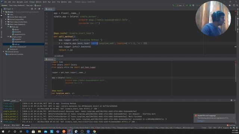The height and width of the screenshot is (134, 239).
Task: Click Configure link in VCS notification
Action: [201, 121]
